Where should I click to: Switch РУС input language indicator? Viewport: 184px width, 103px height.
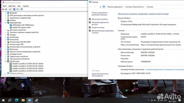point(165,100)
